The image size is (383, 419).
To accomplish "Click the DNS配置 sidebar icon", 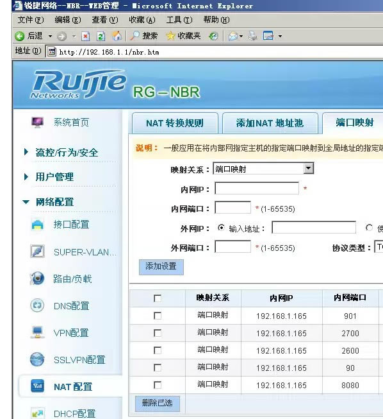I will click(x=37, y=305).
